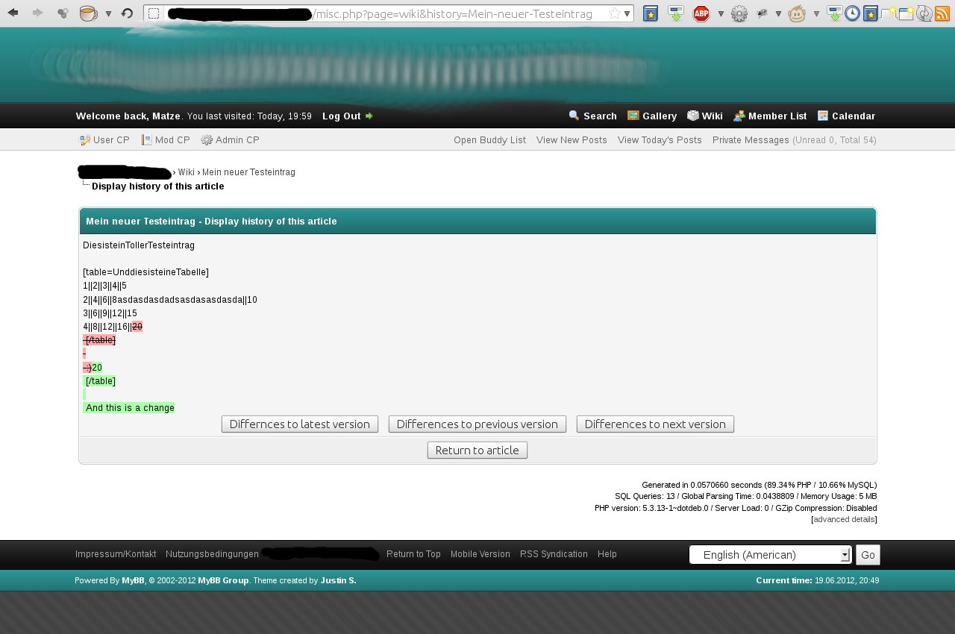Open the Help footer link

[607, 554]
